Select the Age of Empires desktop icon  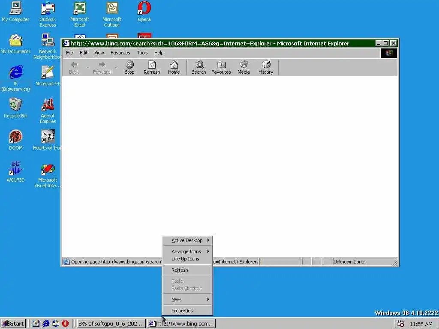[48, 111]
